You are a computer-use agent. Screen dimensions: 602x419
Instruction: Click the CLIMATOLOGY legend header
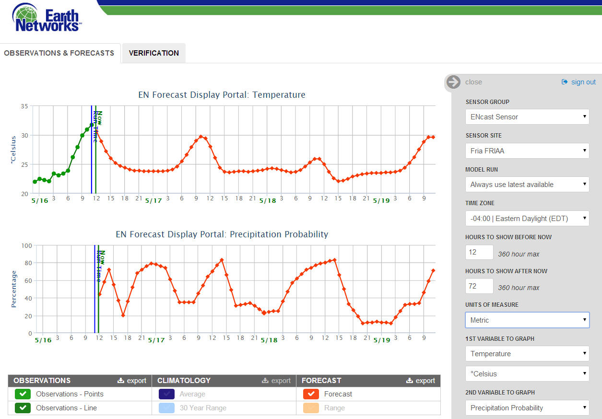point(184,381)
